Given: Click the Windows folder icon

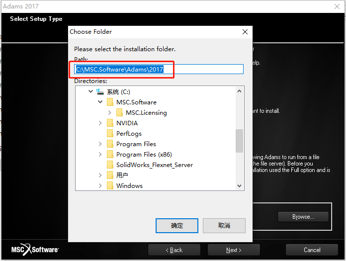Looking at the screenshot, I should point(110,185).
